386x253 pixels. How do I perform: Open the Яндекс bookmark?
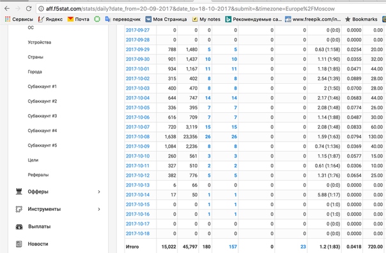pos(50,19)
